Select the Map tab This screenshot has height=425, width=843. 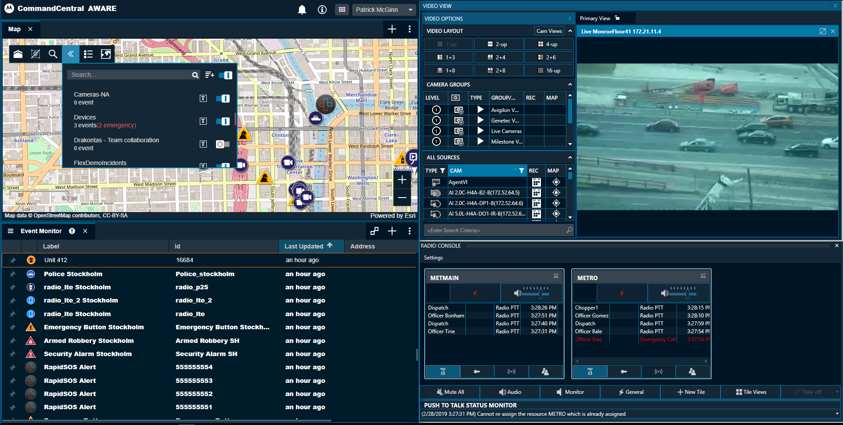[x=14, y=29]
